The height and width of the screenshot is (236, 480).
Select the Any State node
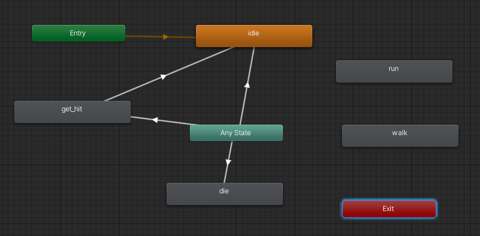[236, 133]
